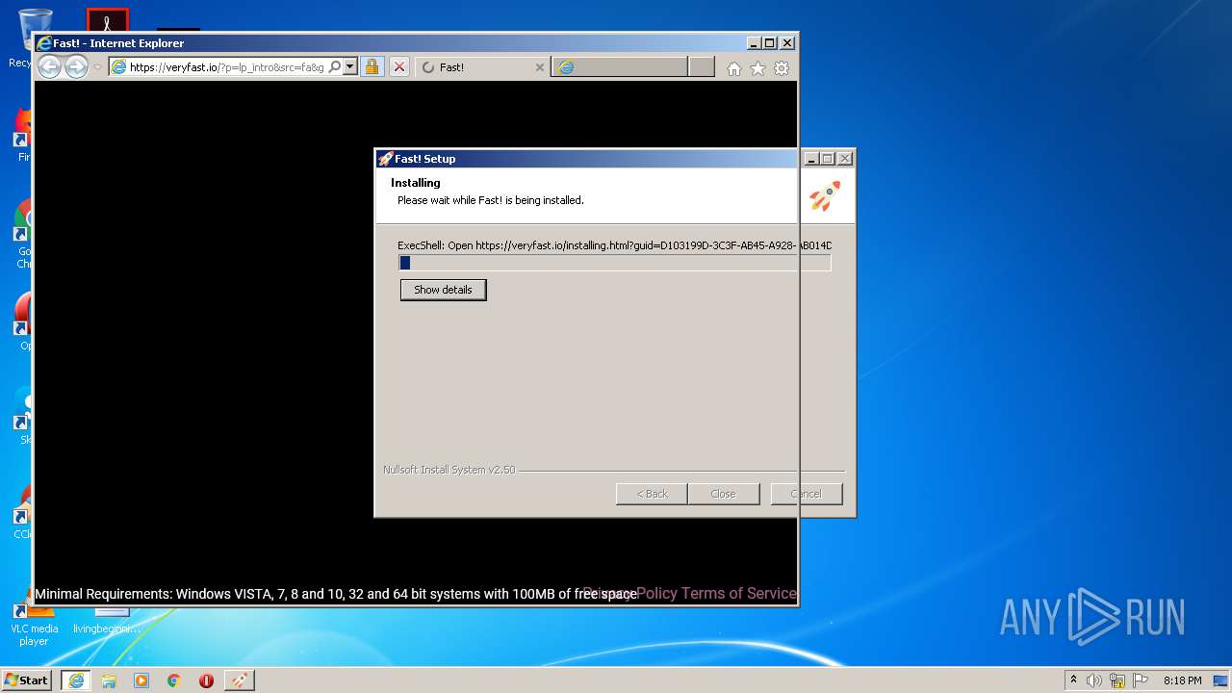Click the 'Nullsoft Install System v2.50' text
Image resolution: width=1232 pixels, height=693 pixels.
point(449,470)
